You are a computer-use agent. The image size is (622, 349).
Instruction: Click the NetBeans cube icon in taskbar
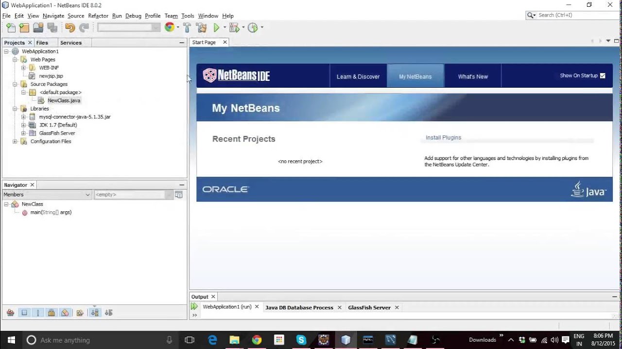pyautogui.click(x=346, y=340)
